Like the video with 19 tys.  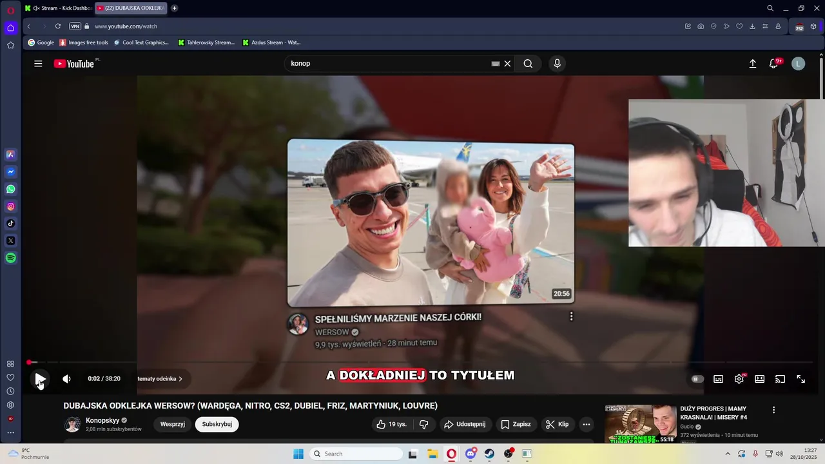(392, 424)
